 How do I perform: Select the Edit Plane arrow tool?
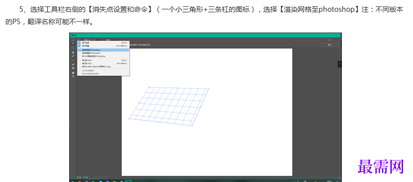click(73, 39)
